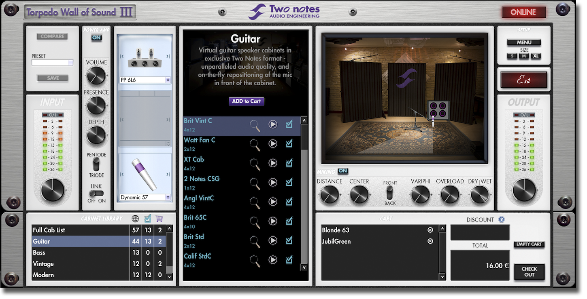Click the EMPTY CART button
The width and height of the screenshot is (587, 299).
pyautogui.click(x=529, y=244)
